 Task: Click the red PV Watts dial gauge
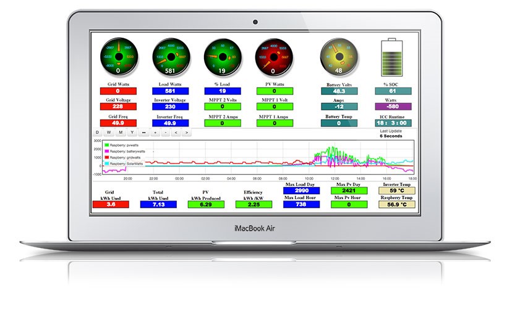pos(274,57)
